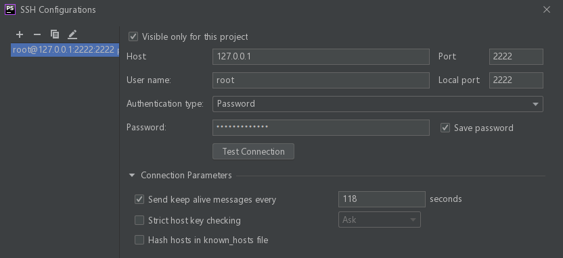Click the keep alive seconds field
The image size is (563, 258).
382,199
